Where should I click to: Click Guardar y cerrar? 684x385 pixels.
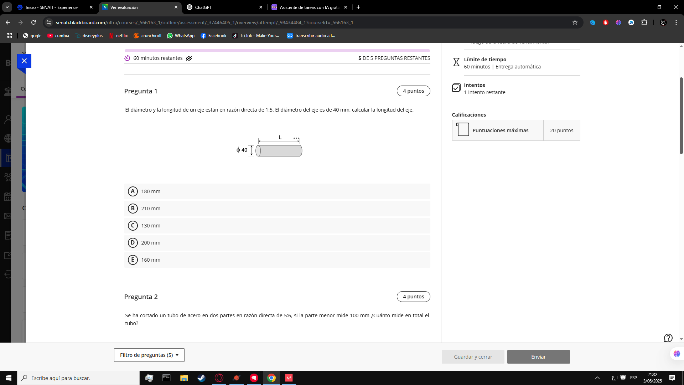coord(473,356)
